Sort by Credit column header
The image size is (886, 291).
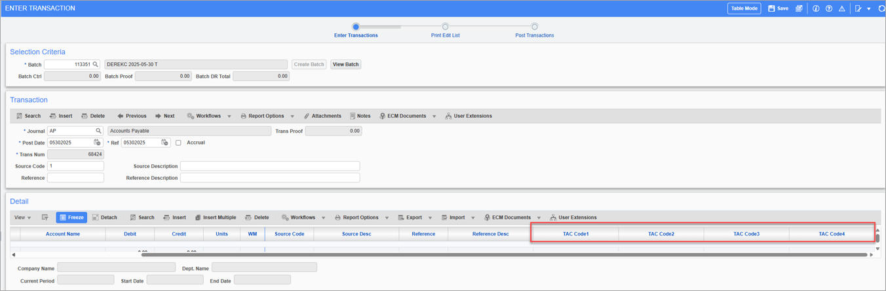[179, 234]
